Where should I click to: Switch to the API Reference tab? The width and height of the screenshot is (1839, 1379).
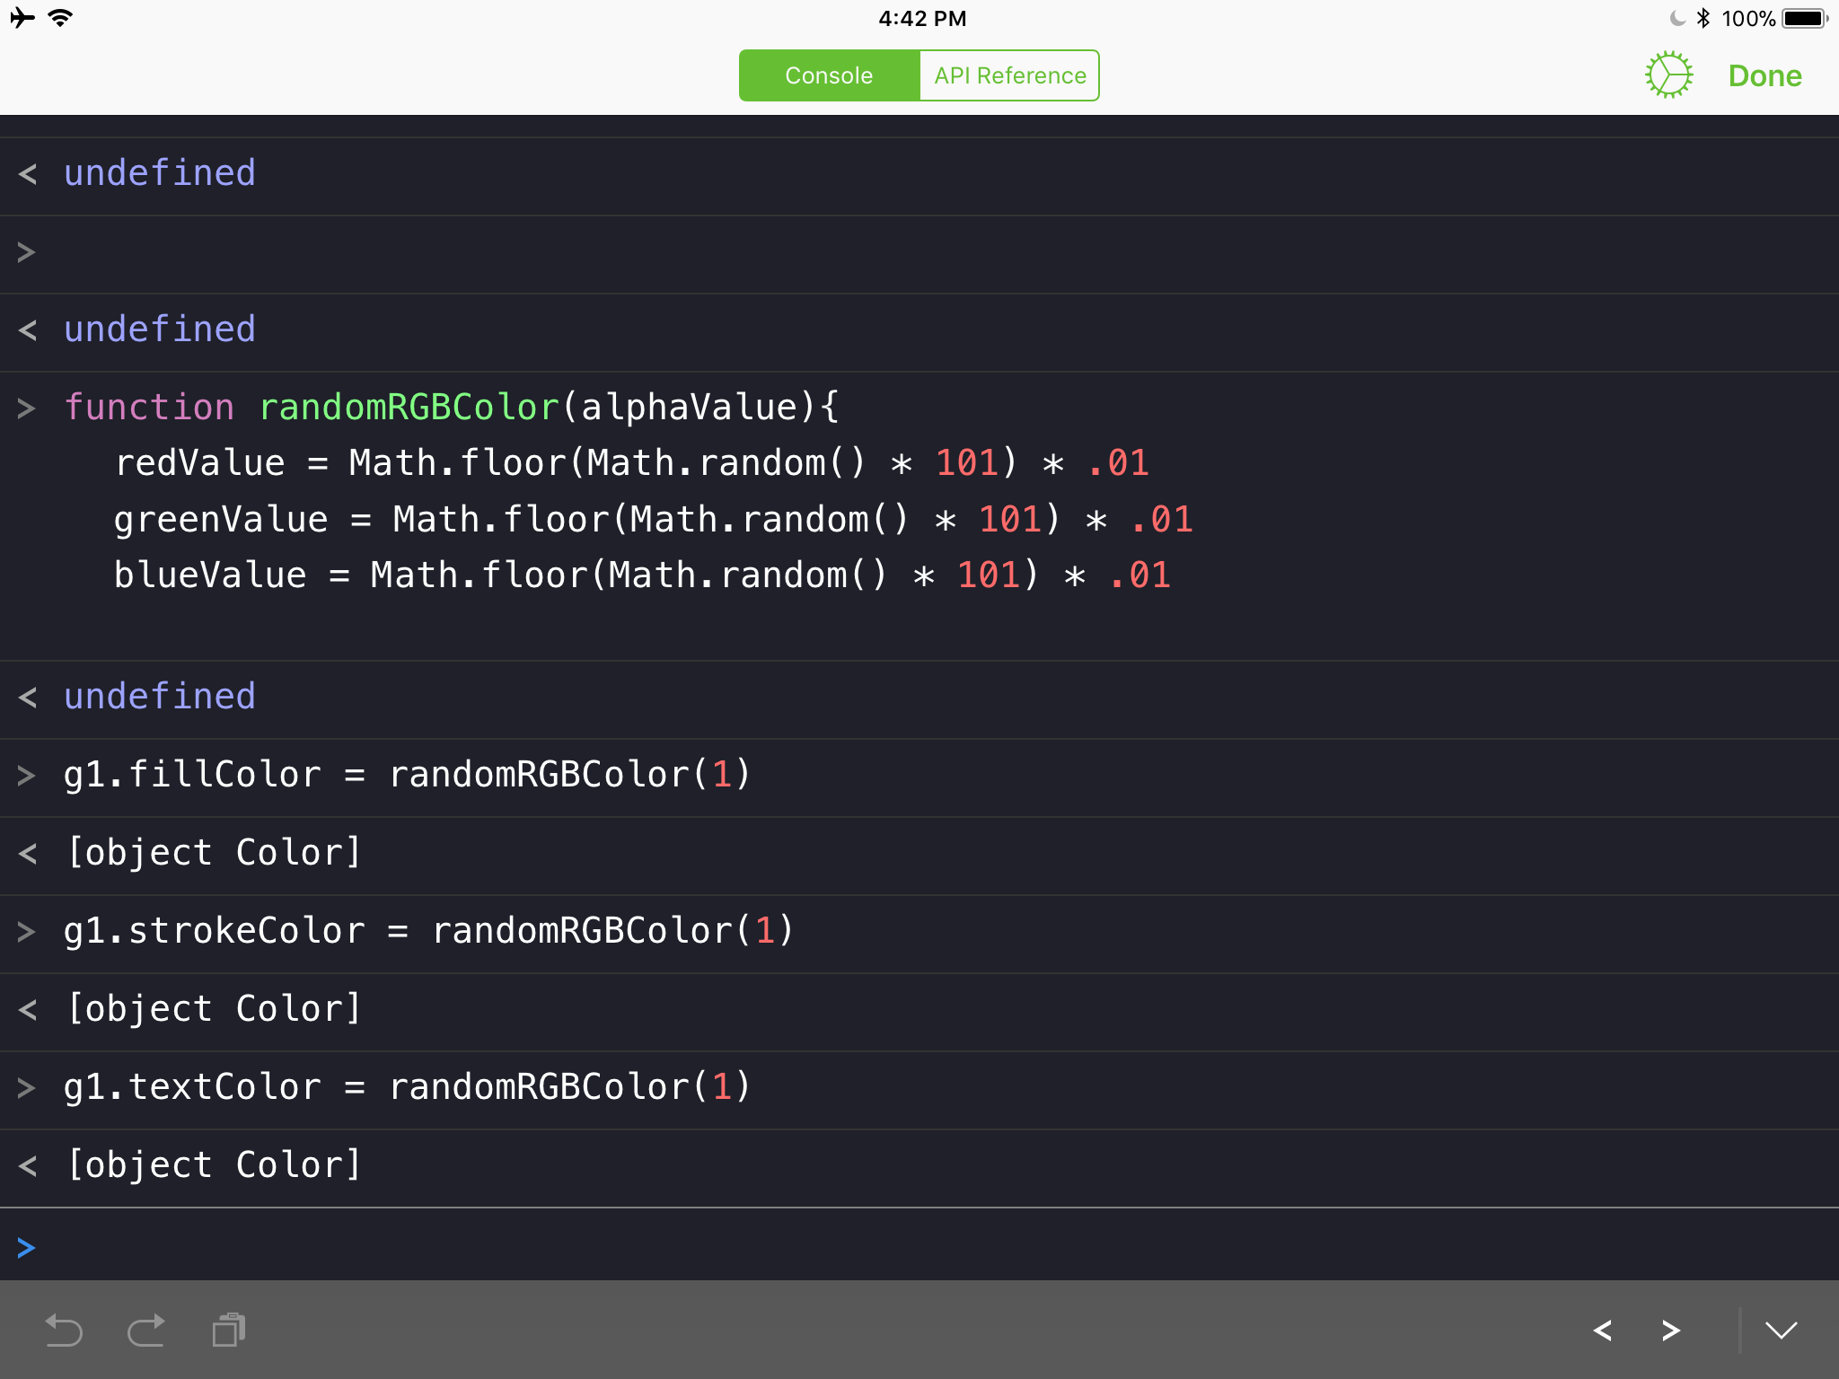coord(1009,75)
